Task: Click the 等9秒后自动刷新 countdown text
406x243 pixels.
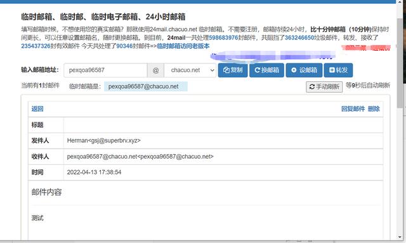Action: click(x=368, y=86)
